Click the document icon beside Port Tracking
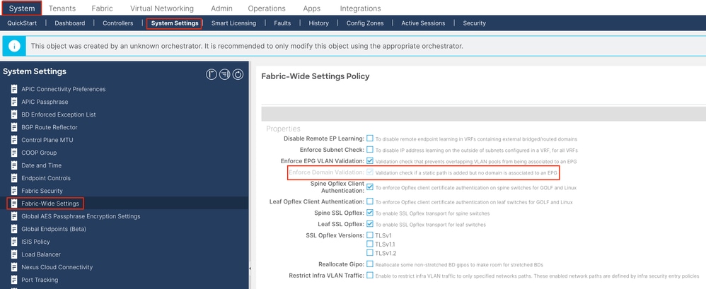 click(14, 280)
